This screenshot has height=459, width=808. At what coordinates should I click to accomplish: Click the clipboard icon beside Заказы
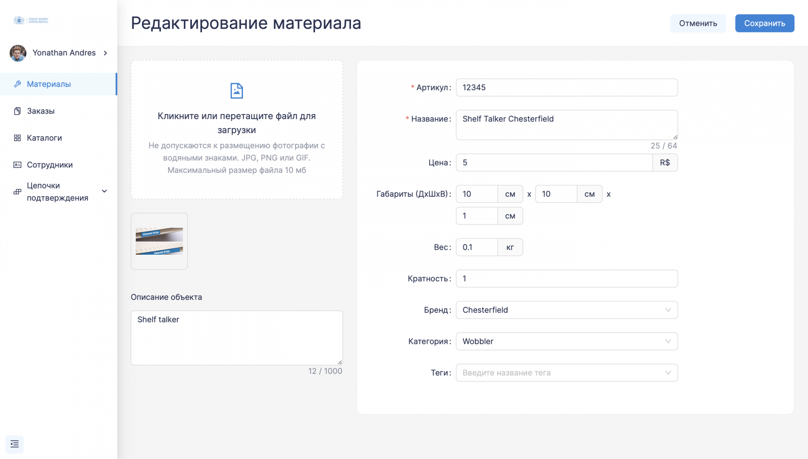point(17,111)
